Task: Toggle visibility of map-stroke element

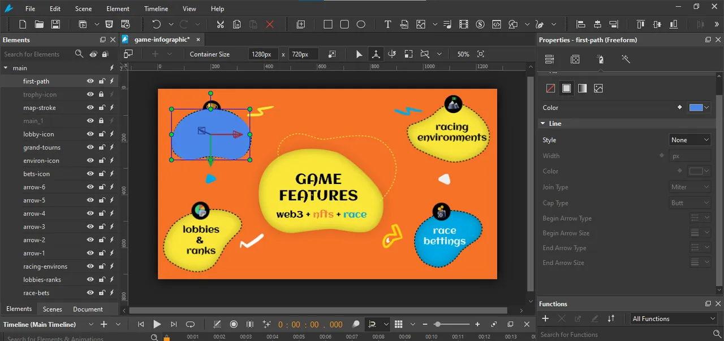Action: click(x=90, y=108)
